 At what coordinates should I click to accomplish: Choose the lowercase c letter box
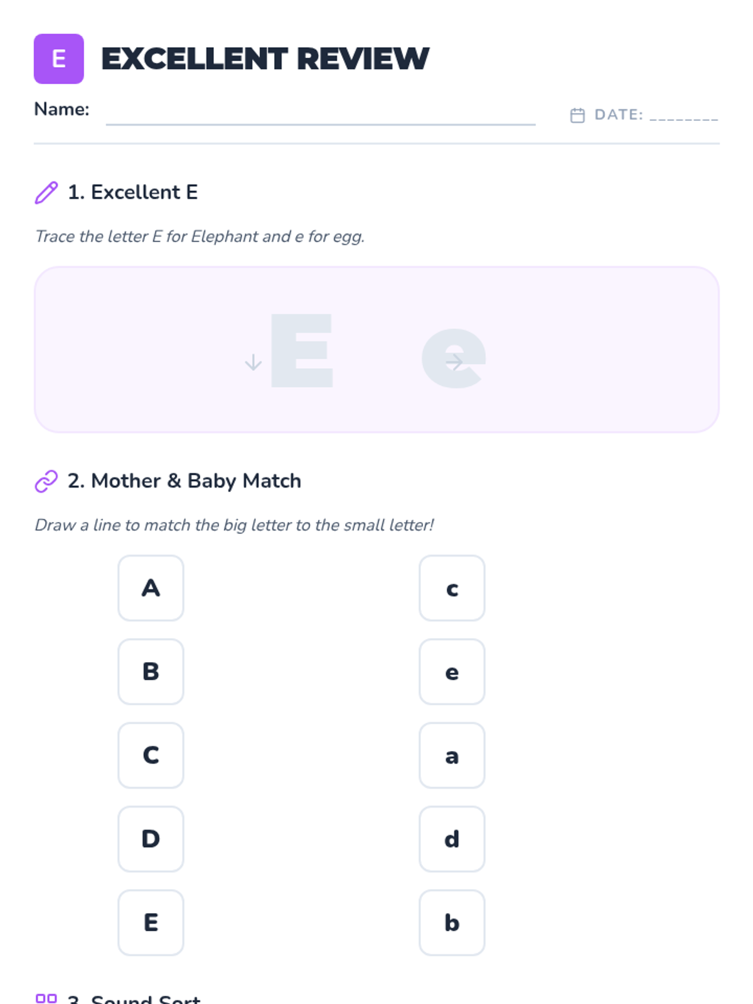coord(452,588)
